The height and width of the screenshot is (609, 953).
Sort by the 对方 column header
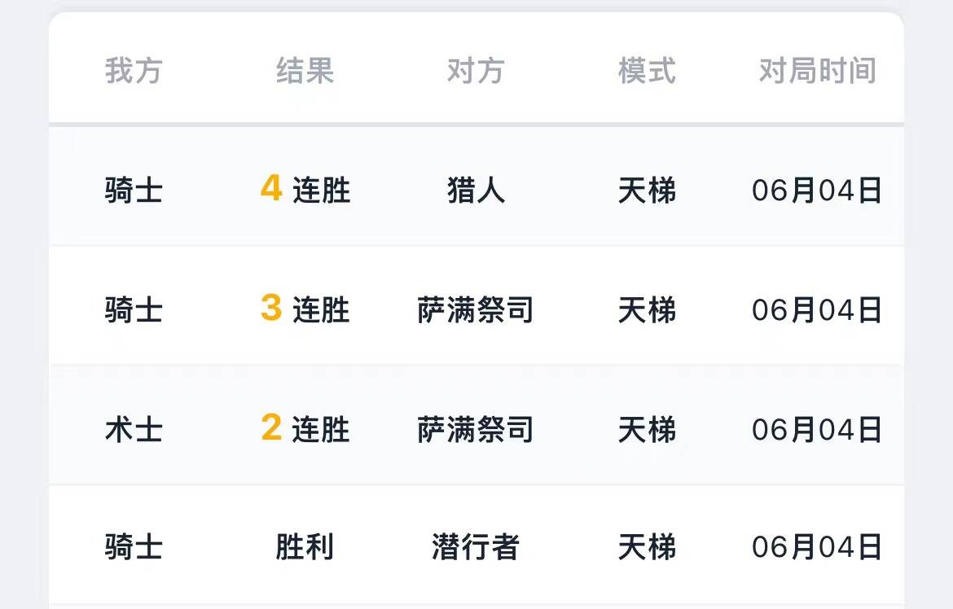[476, 71]
